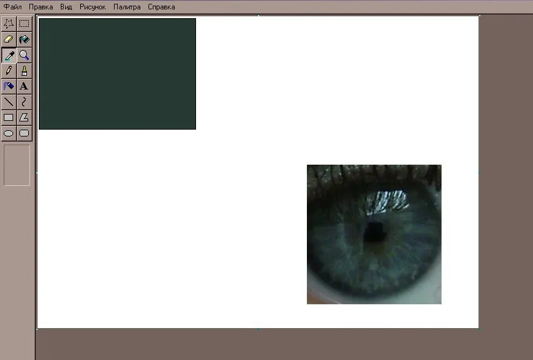This screenshot has height=360, width=533.
Task: Select the rectangular Select tool
Action: click(x=24, y=23)
